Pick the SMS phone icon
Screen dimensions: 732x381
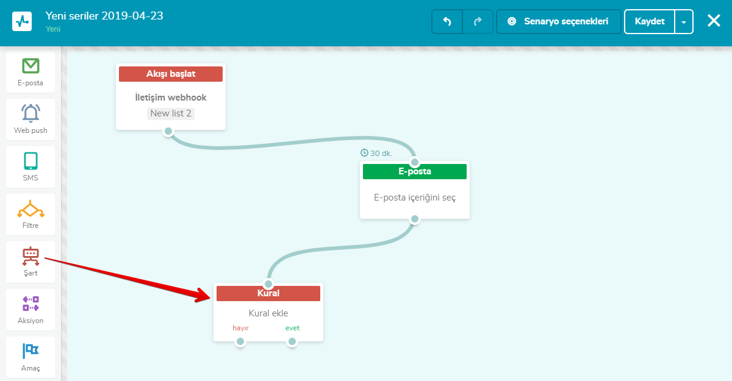pyautogui.click(x=30, y=161)
